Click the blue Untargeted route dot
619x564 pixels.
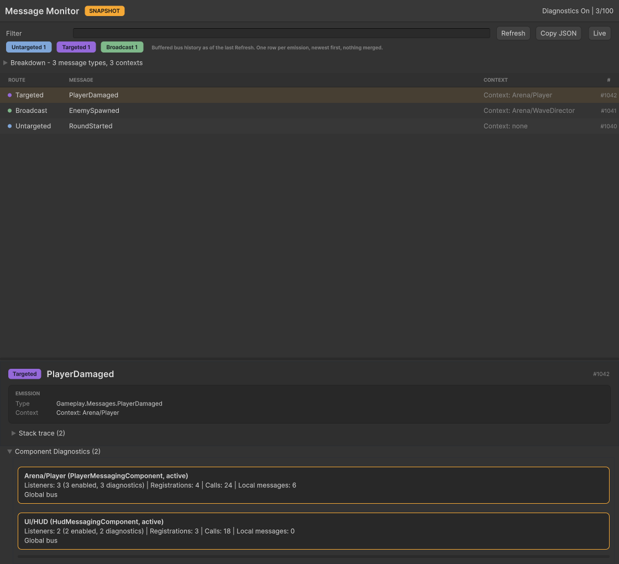click(10, 126)
